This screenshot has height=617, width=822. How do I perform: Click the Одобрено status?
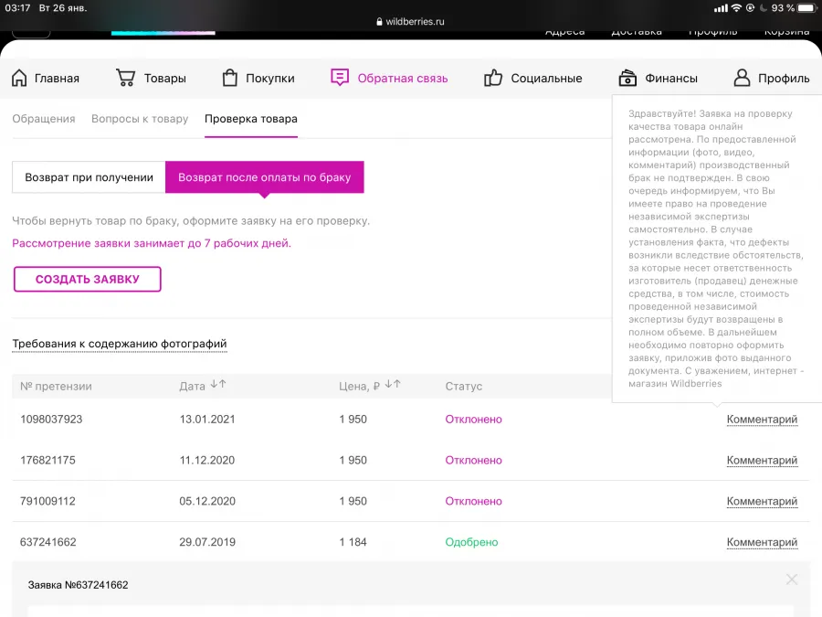click(x=471, y=542)
